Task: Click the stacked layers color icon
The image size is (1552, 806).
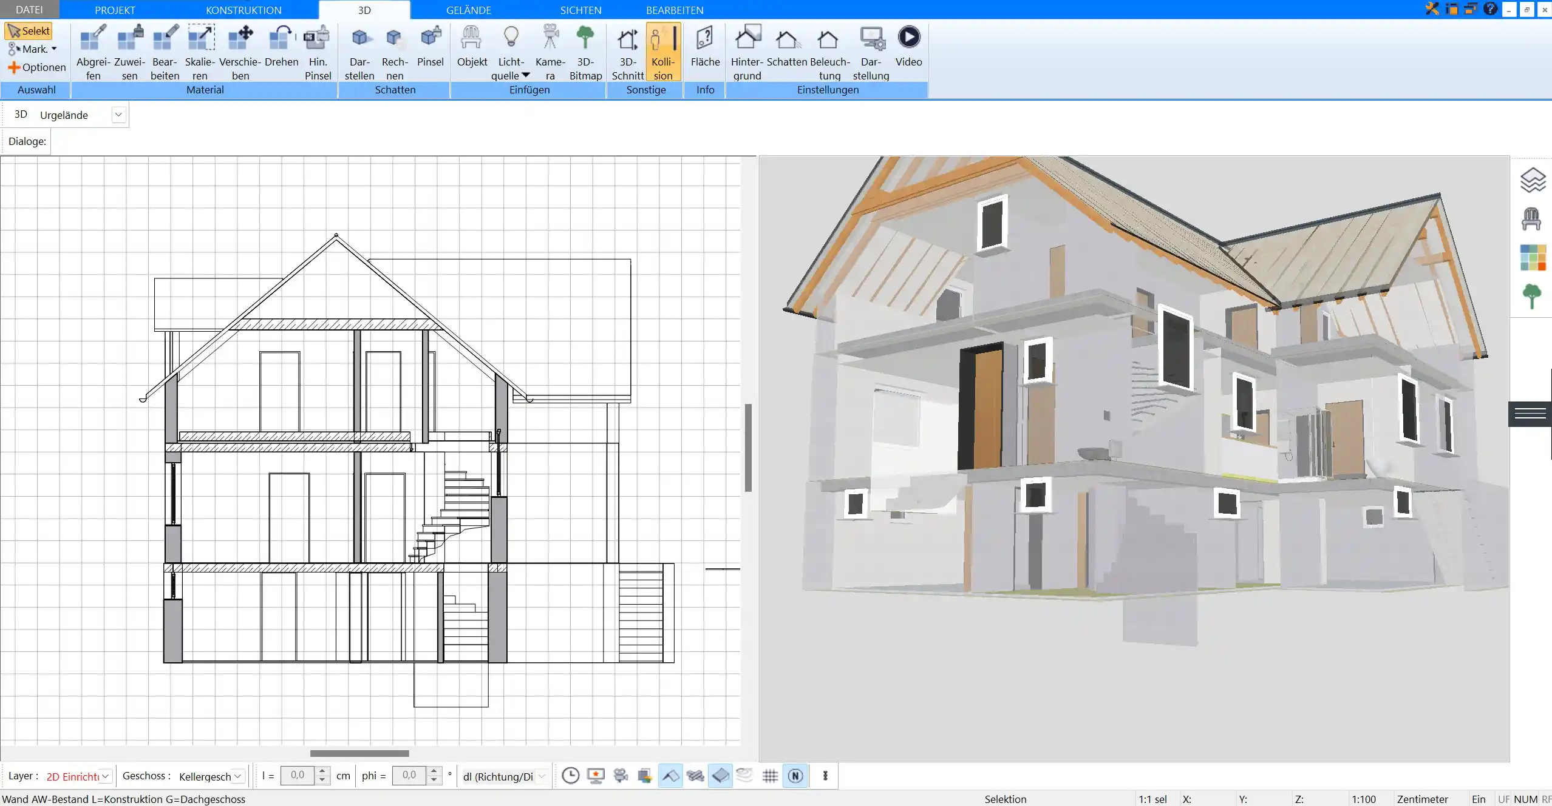Action: [x=645, y=776]
